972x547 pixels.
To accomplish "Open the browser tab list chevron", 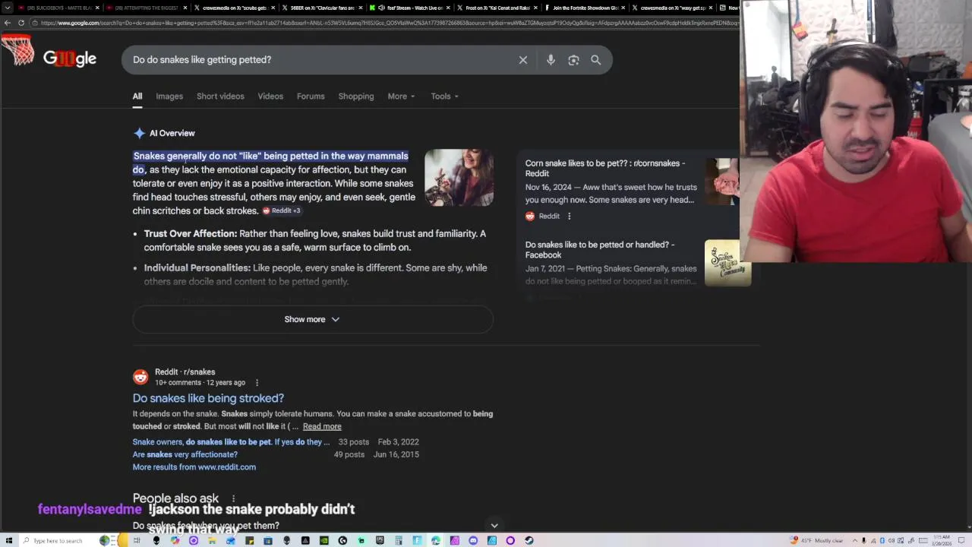I will (x=8, y=8).
